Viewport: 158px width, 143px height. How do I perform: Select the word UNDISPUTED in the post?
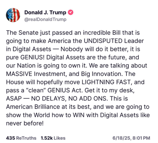[x=103, y=41]
